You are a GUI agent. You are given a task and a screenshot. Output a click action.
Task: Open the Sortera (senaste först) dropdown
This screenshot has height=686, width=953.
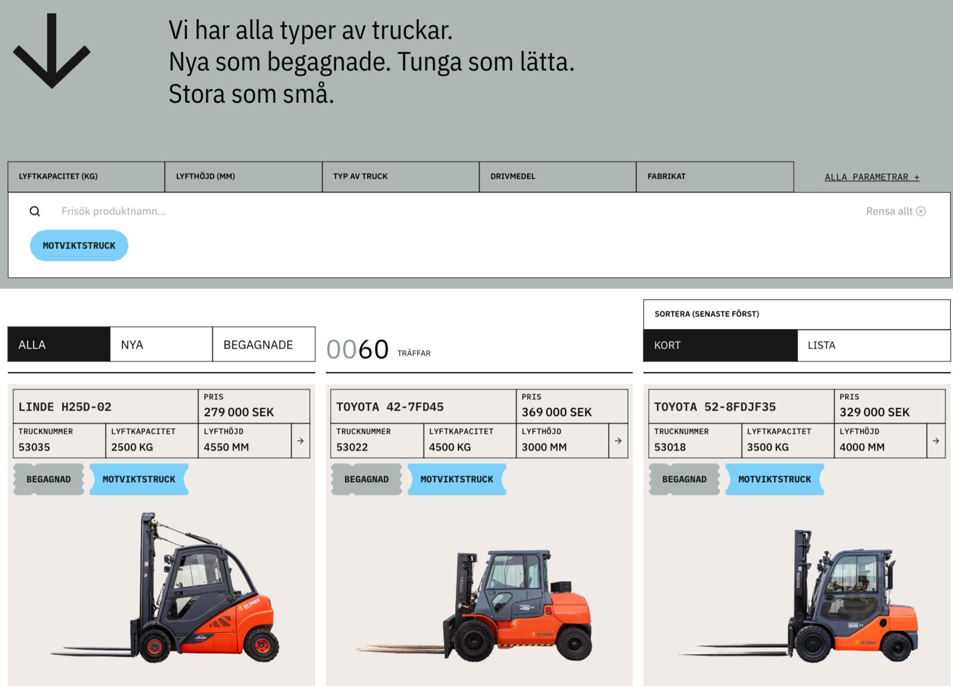tap(796, 314)
